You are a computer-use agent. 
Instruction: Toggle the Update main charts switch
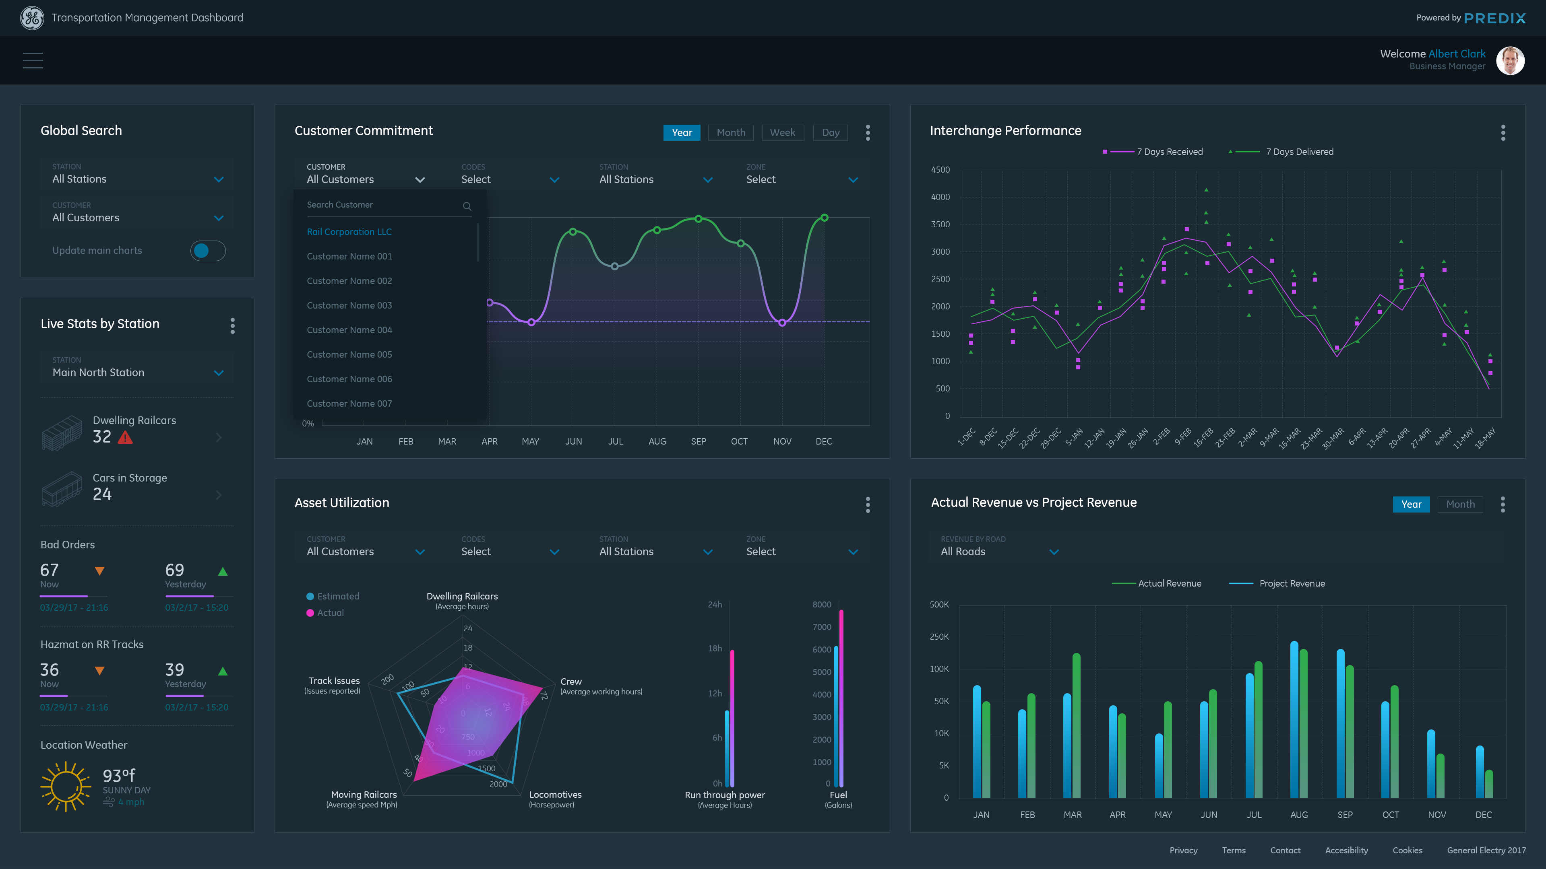[208, 251]
